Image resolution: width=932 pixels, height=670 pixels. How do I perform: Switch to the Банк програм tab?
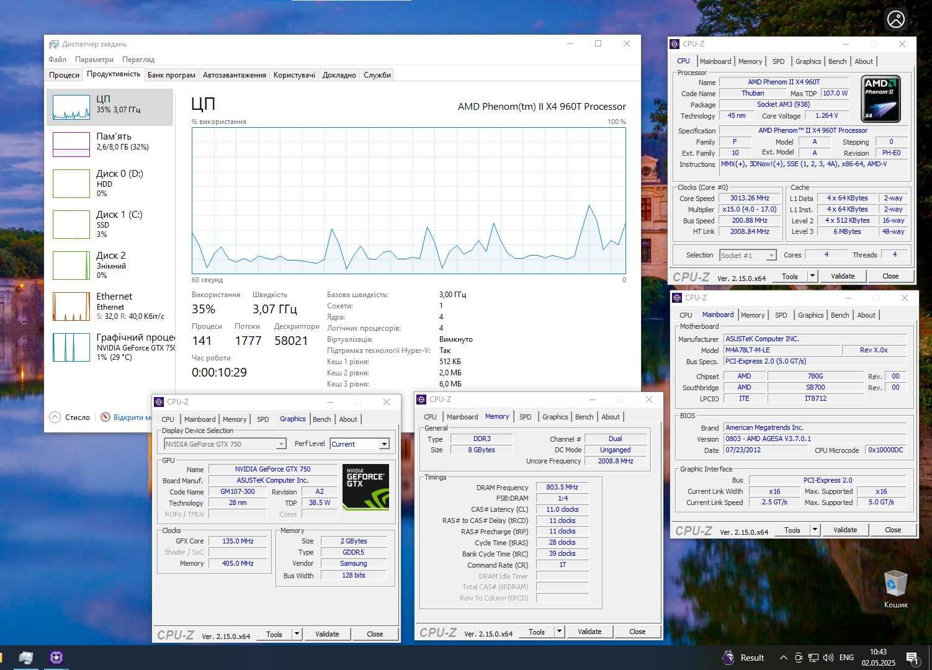point(171,75)
